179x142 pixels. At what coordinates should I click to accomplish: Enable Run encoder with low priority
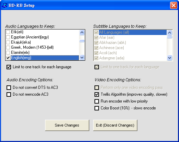click(97, 101)
